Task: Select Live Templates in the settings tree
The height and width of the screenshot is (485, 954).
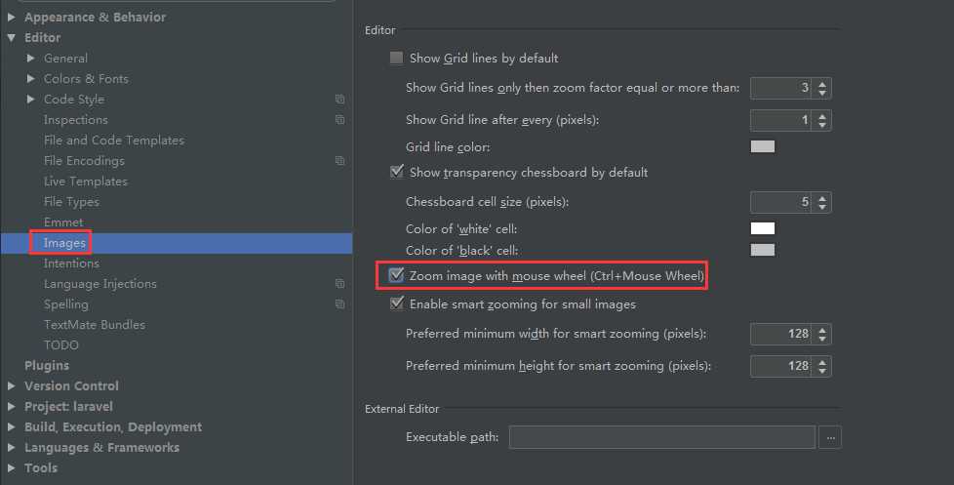Action: pos(85,182)
